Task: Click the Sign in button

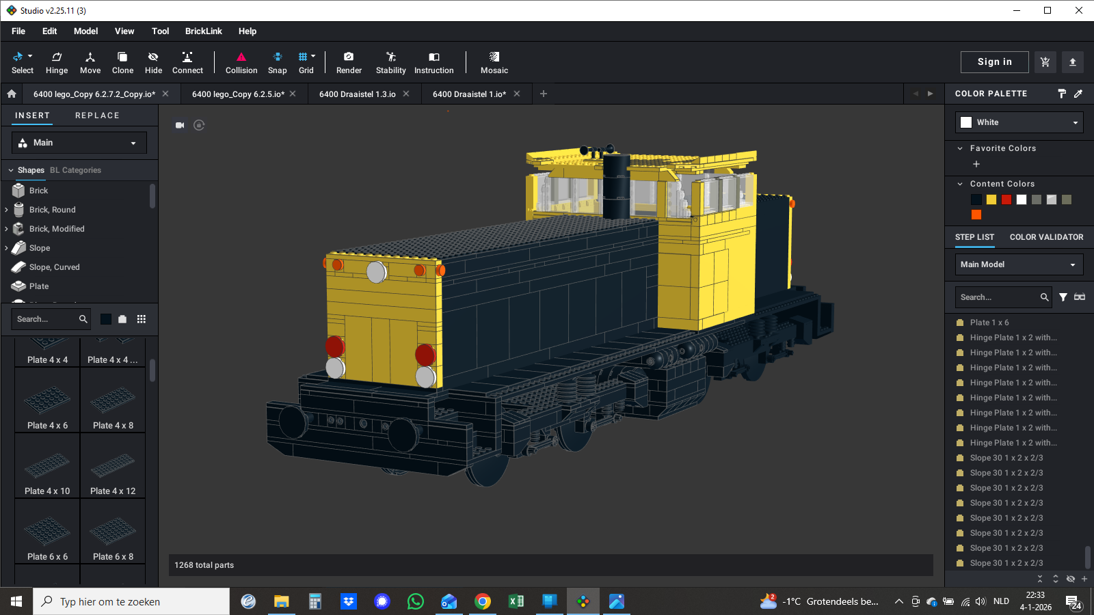Action: 994,62
